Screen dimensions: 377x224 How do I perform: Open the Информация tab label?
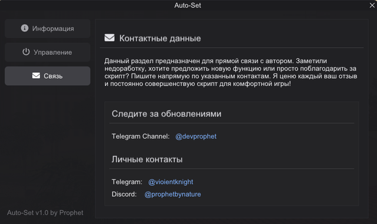click(53, 29)
